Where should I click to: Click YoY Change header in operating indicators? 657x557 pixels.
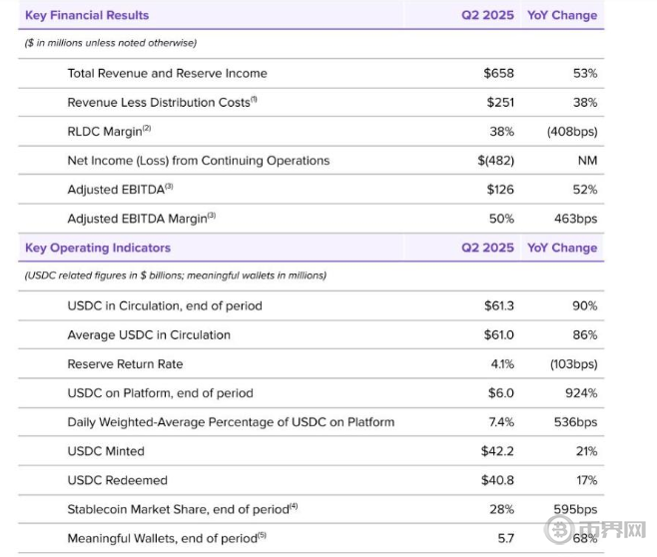(562, 248)
